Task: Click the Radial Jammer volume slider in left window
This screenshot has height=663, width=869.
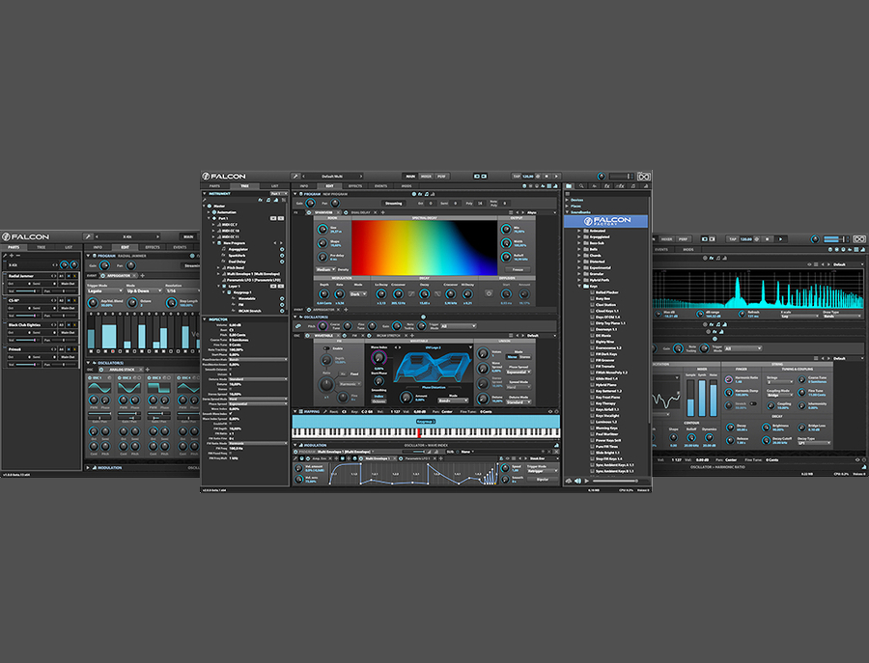Action: (26, 290)
